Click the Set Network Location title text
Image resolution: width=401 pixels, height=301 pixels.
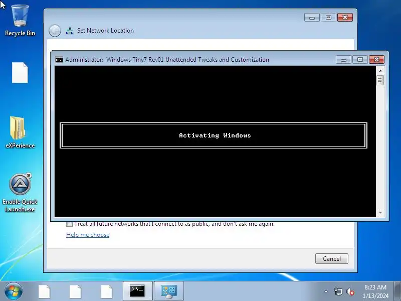point(105,31)
